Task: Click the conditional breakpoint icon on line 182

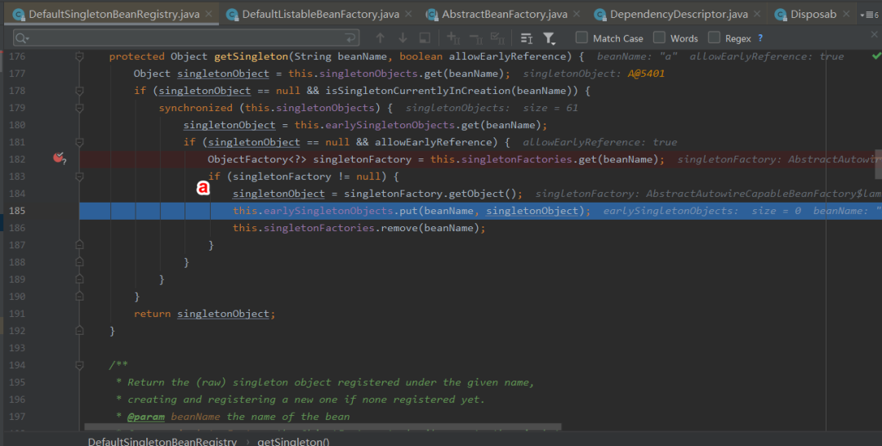Action: pos(59,158)
